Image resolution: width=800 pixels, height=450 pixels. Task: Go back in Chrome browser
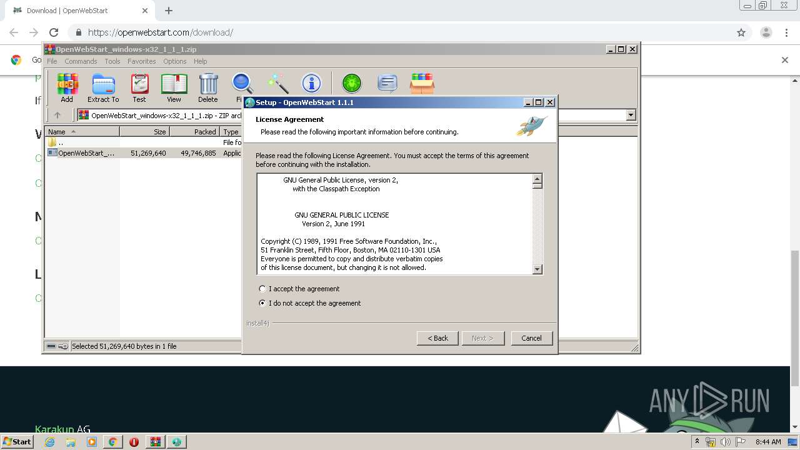tap(14, 32)
